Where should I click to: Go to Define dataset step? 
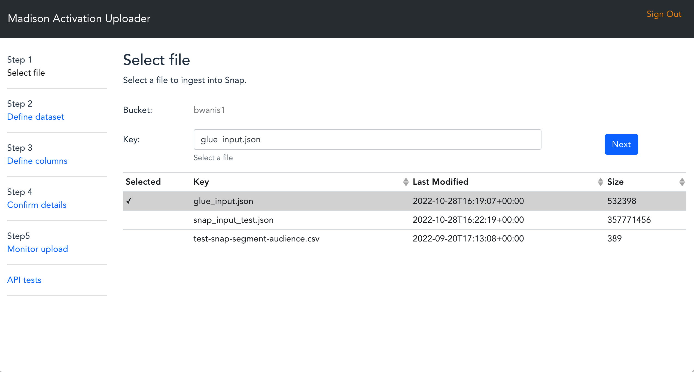[36, 117]
